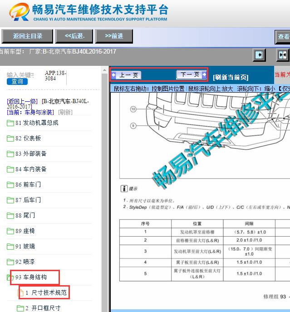Select table cell 发动机罩至前格栅
Image resolution: width=290 pixels, height=312 pixels.
pyautogui.click(x=197, y=232)
